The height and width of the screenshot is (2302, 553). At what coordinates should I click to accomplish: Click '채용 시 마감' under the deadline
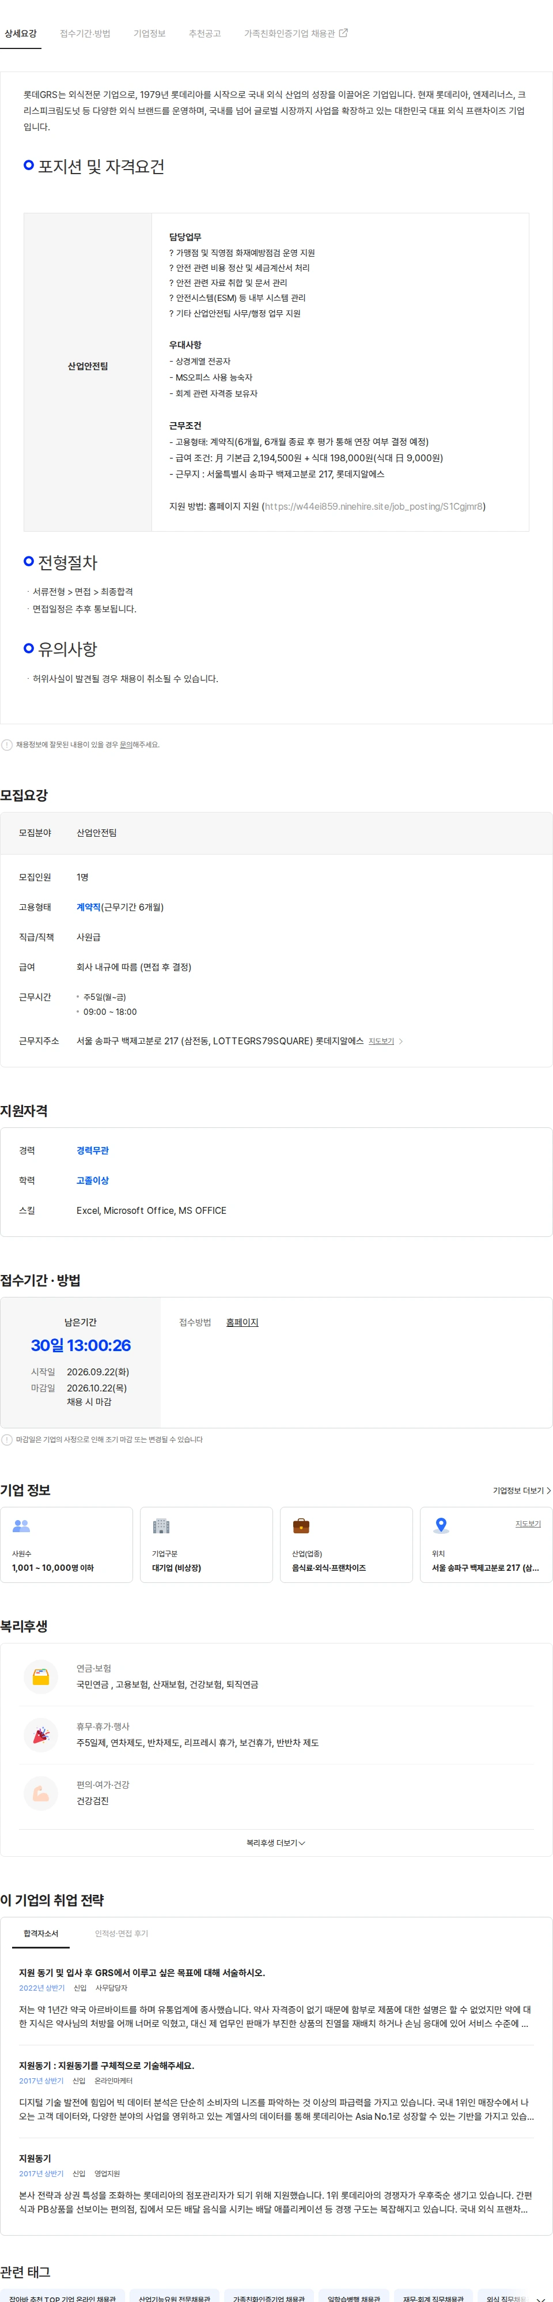point(89,1402)
